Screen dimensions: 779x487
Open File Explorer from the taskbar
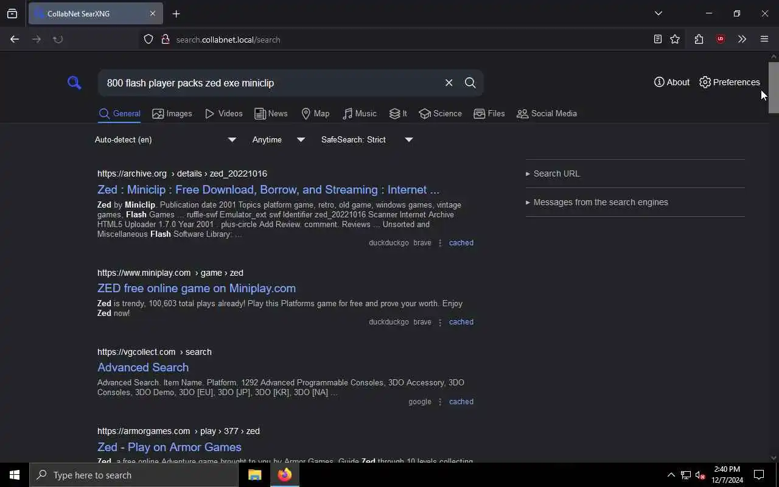point(254,475)
